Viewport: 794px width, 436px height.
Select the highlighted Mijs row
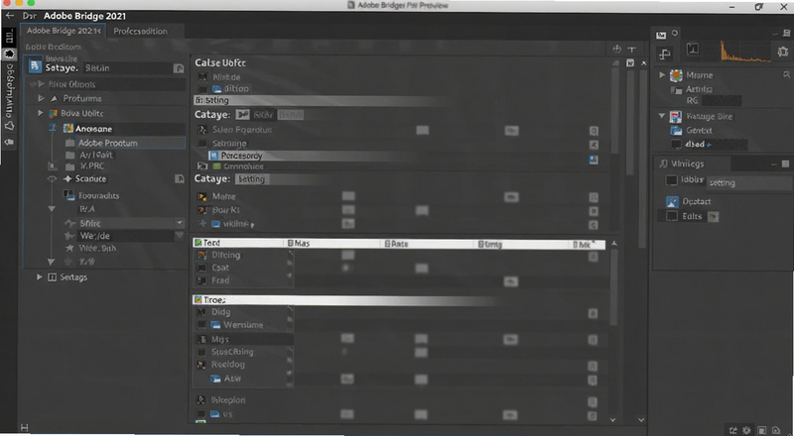[244, 339]
